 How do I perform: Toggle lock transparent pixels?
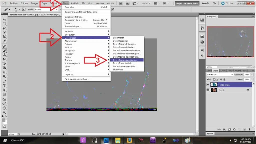[214, 80]
